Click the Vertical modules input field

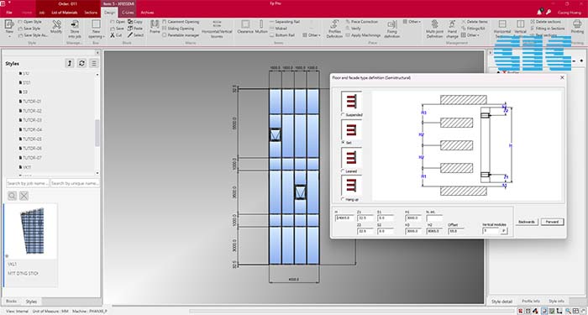pos(491,231)
